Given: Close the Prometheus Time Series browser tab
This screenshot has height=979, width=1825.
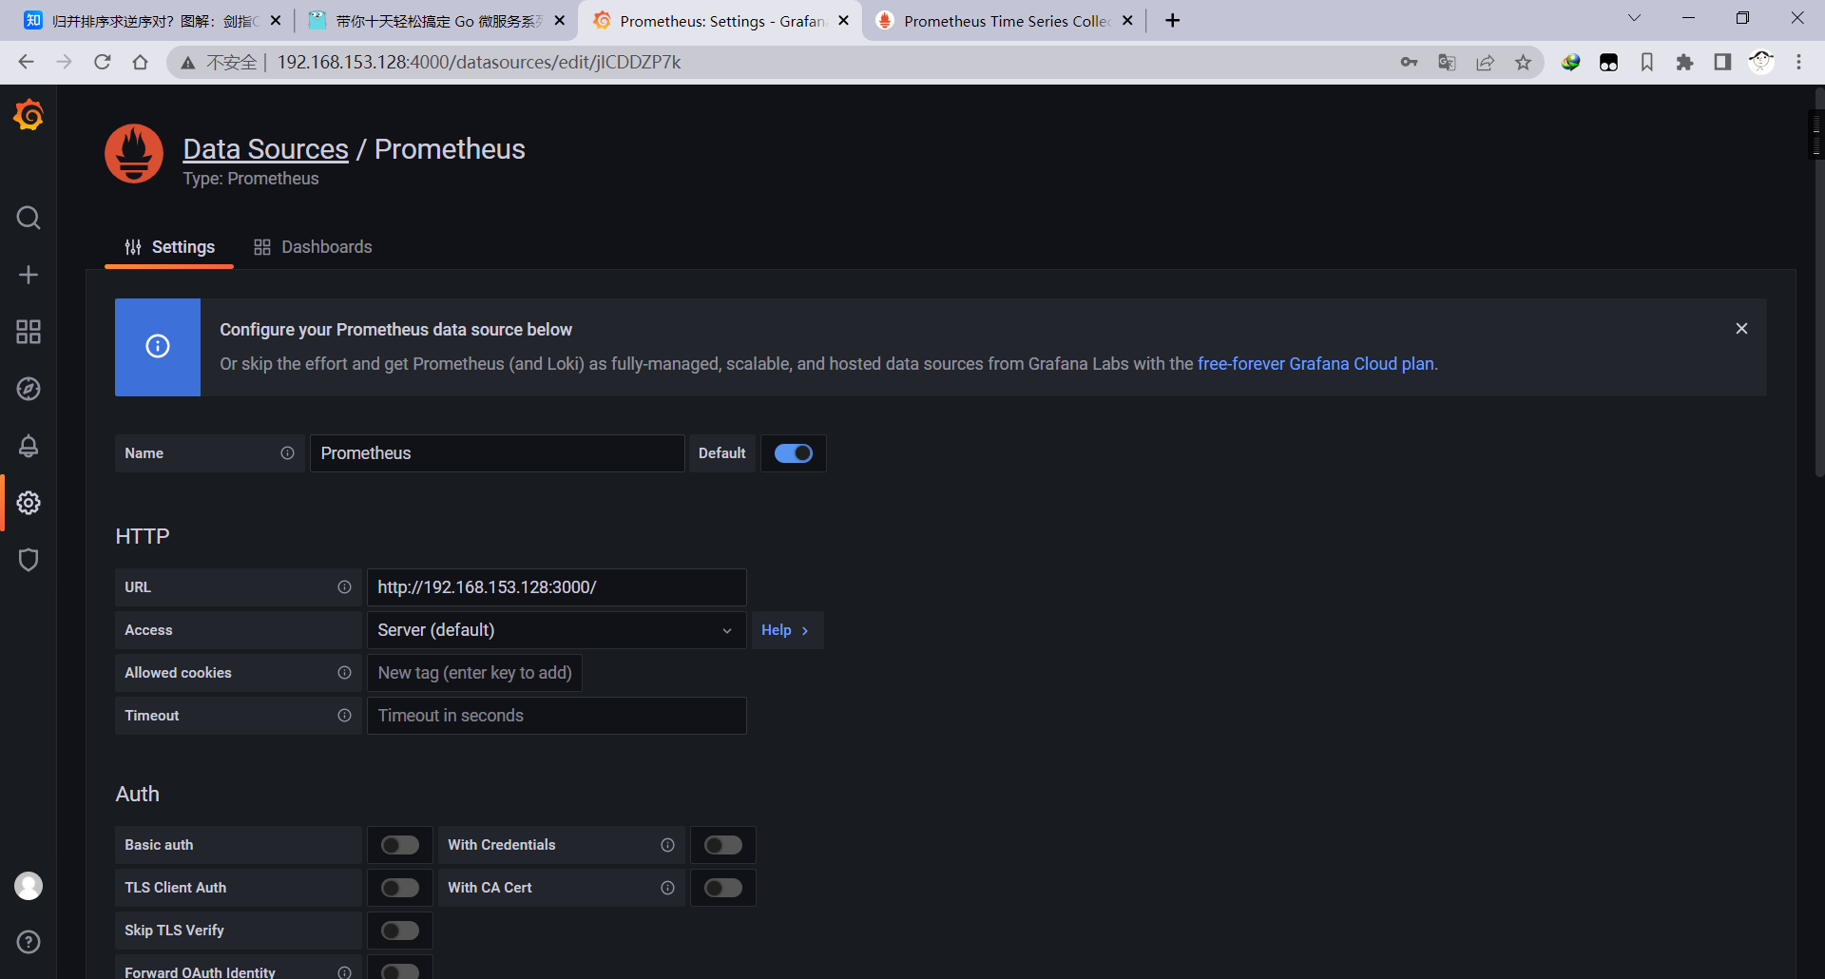Looking at the screenshot, I should click(1127, 21).
